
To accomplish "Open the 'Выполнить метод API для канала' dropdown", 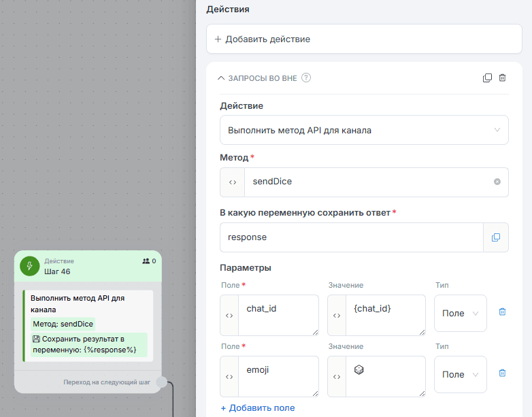I will click(364, 131).
